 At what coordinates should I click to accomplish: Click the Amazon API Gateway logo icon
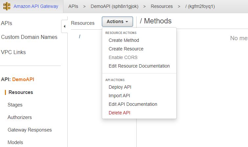pyautogui.click(x=7, y=6)
